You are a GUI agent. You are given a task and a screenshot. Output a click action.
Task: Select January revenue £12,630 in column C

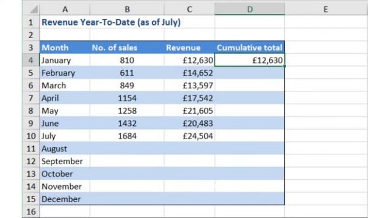click(x=189, y=60)
